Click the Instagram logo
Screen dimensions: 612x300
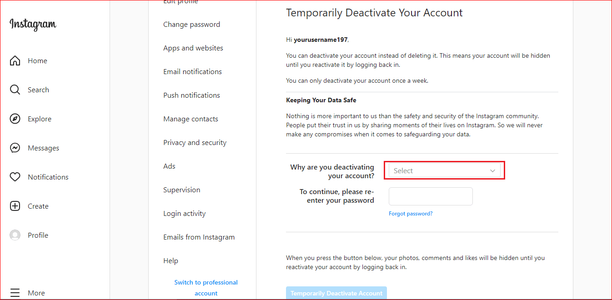point(33,24)
